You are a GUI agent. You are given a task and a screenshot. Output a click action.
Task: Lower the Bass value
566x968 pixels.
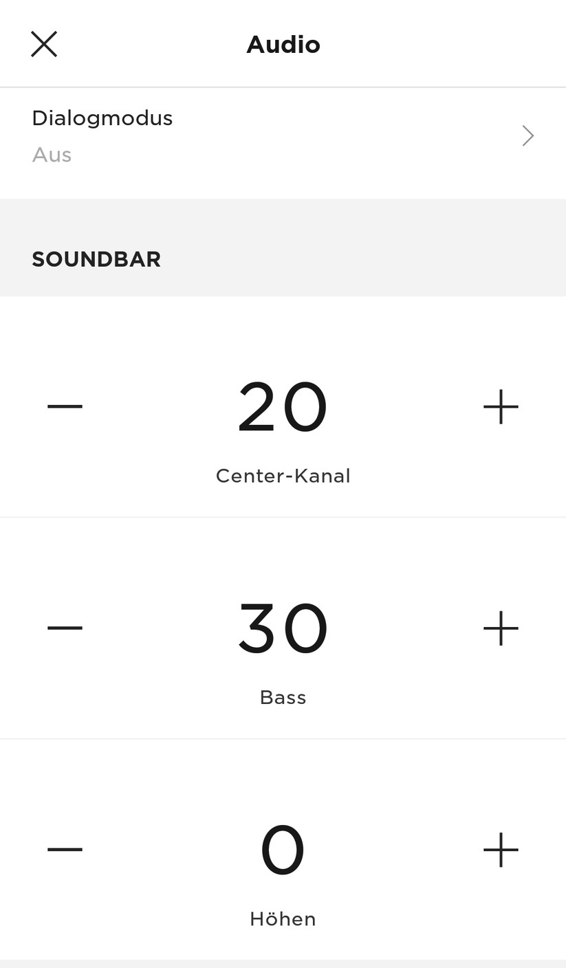coord(65,628)
